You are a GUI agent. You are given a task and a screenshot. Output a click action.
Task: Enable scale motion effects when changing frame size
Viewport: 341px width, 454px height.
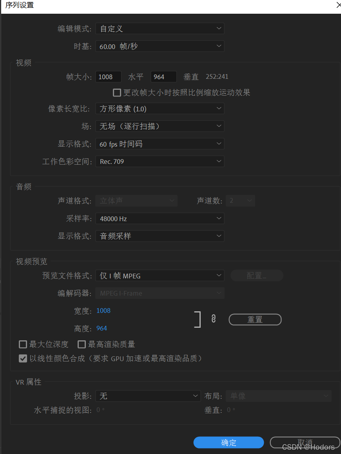tap(117, 93)
